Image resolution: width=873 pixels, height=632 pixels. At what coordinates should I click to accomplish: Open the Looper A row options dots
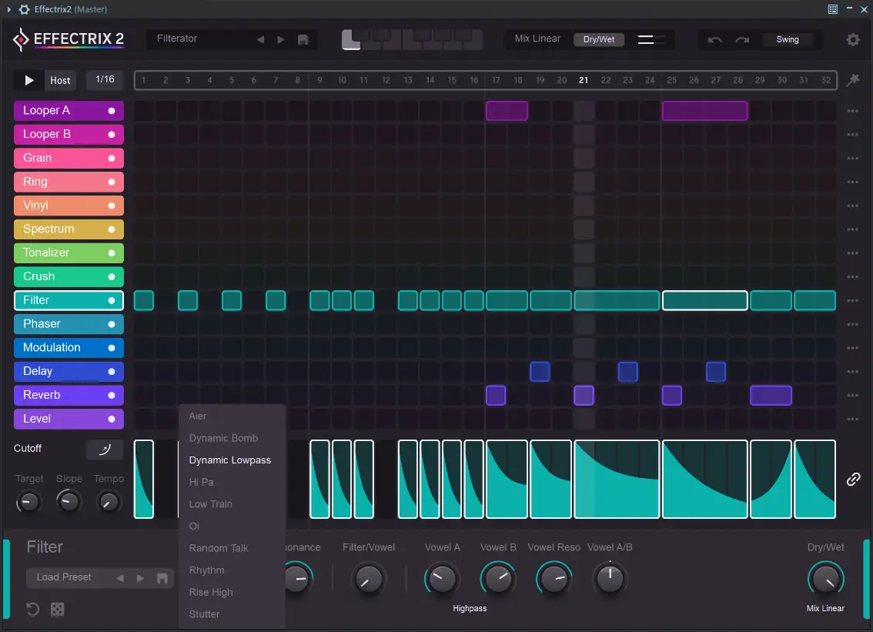coord(852,111)
